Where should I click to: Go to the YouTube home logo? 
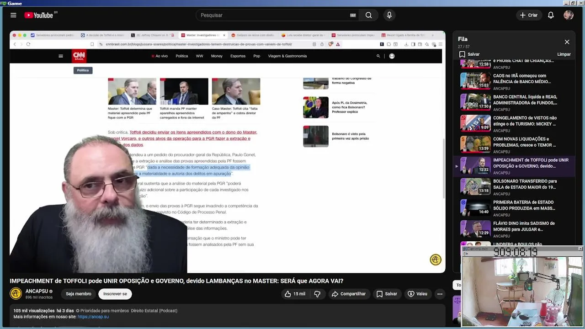pyautogui.click(x=39, y=15)
